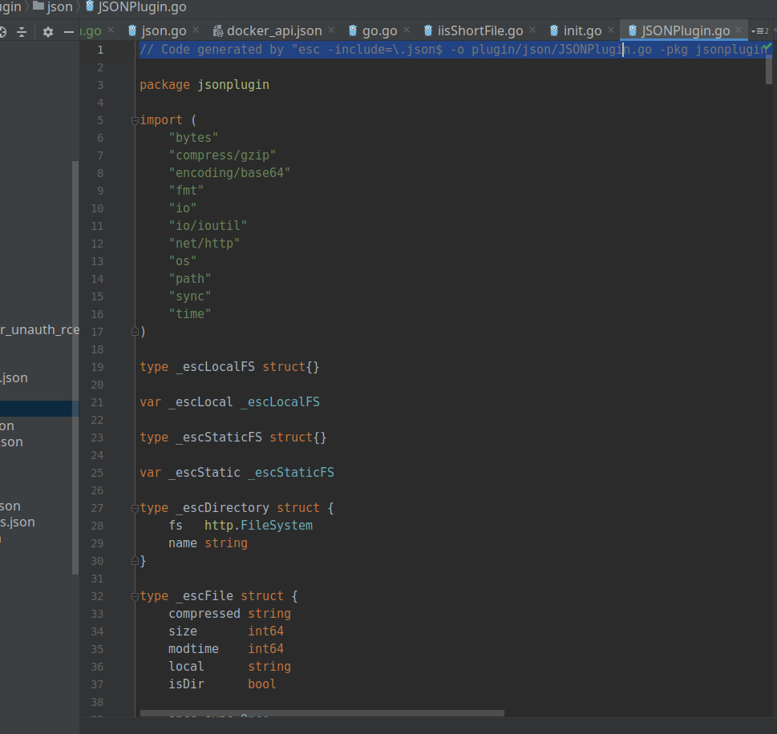Image resolution: width=777 pixels, height=734 pixels.
Task: Click the editor horizontal scrollbar
Action: click(322, 712)
